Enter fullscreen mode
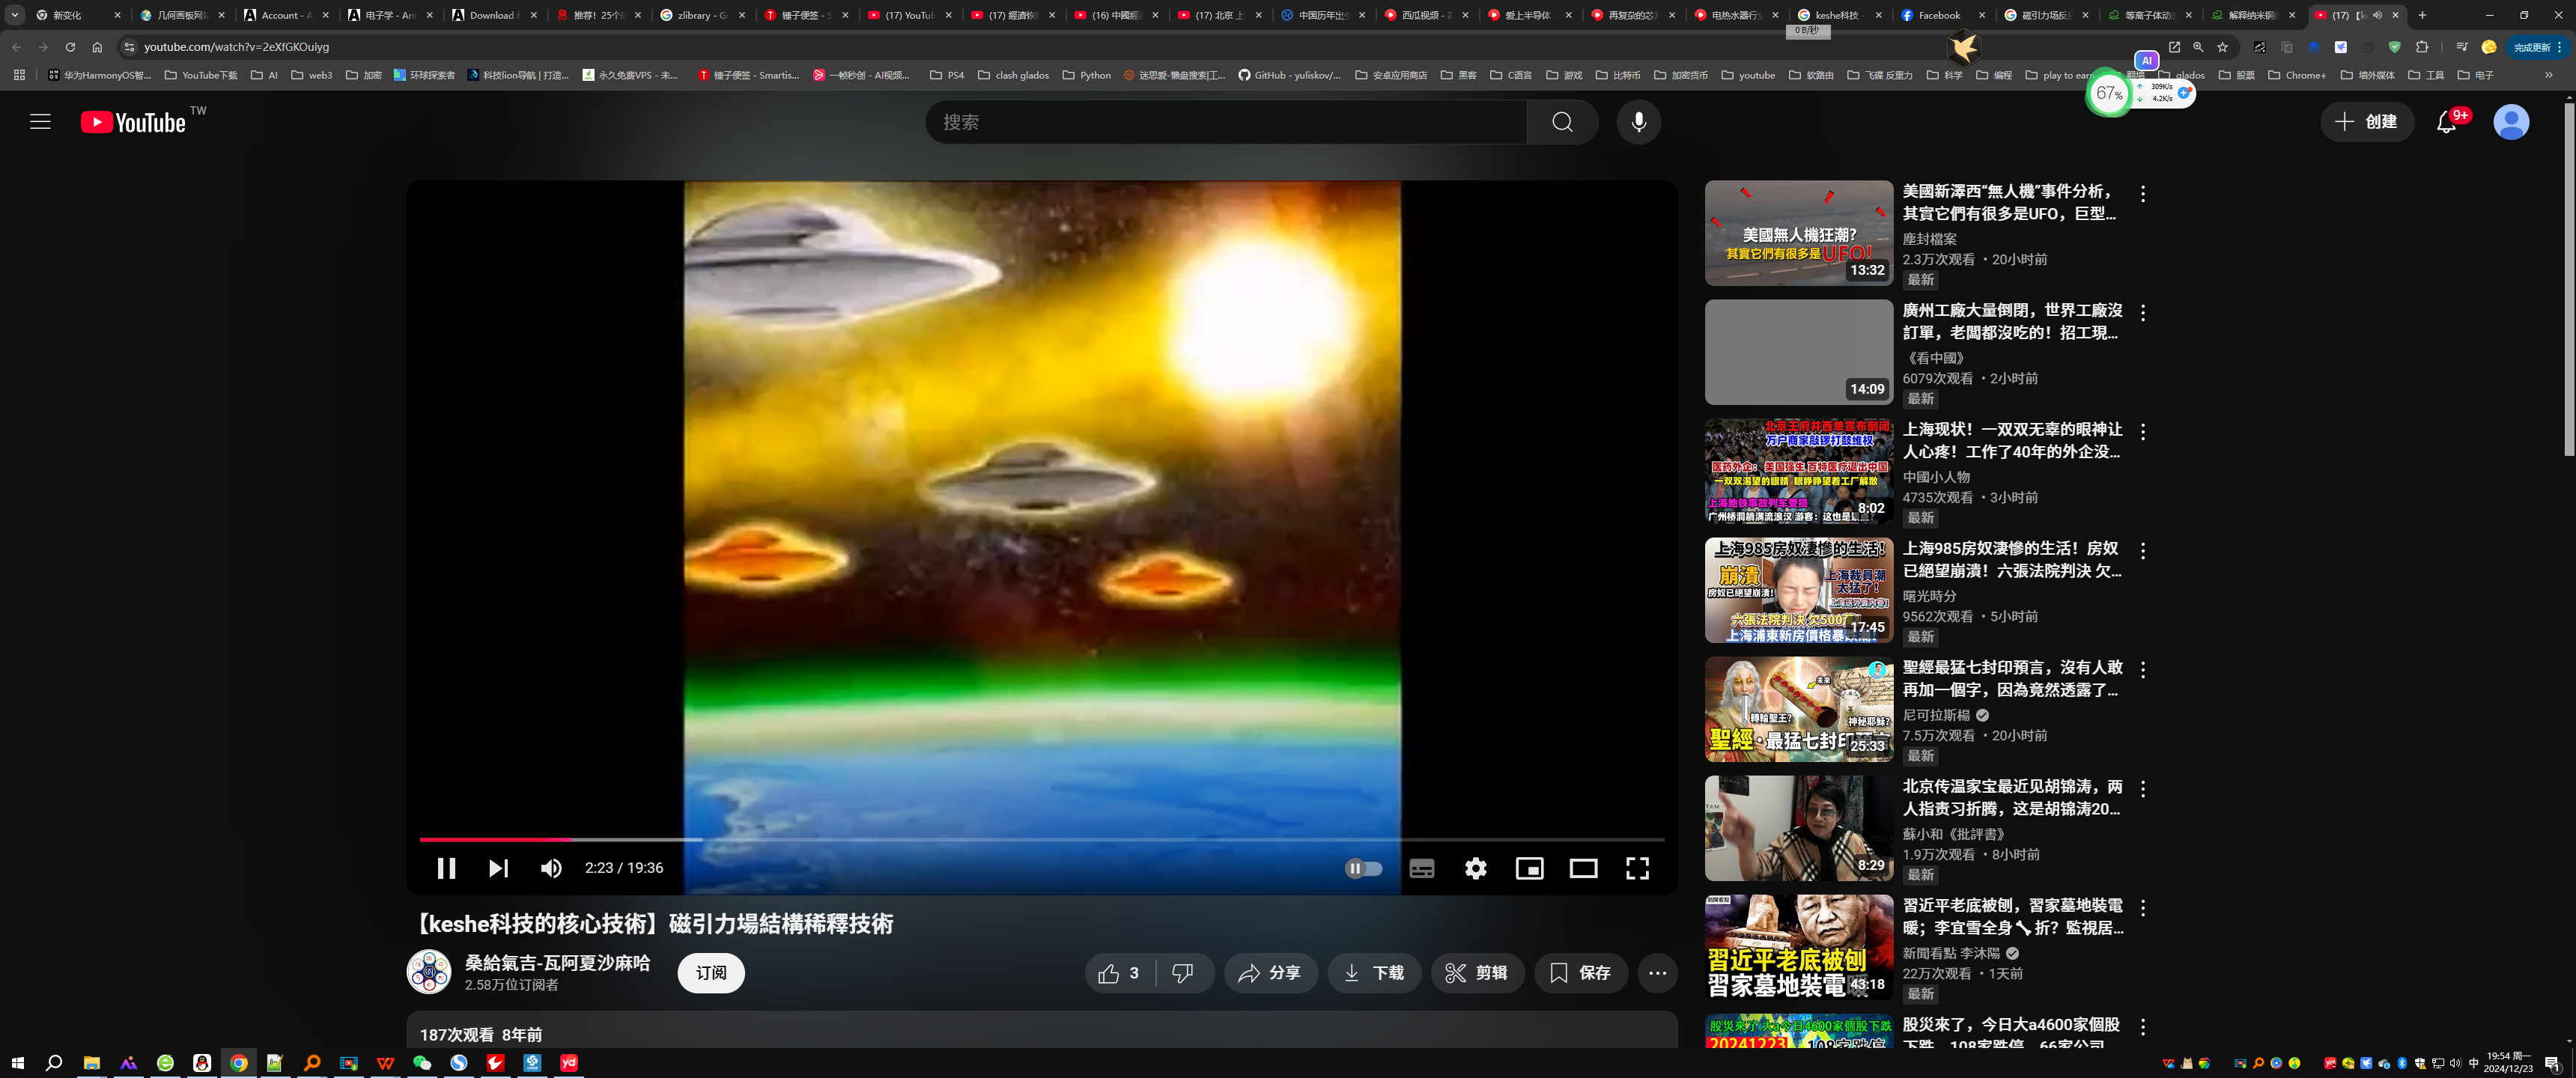 pyautogui.click(x=1637, y=868)
